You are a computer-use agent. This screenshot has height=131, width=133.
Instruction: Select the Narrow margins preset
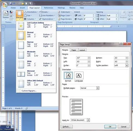pyautogui.click(x=36, y=45)
